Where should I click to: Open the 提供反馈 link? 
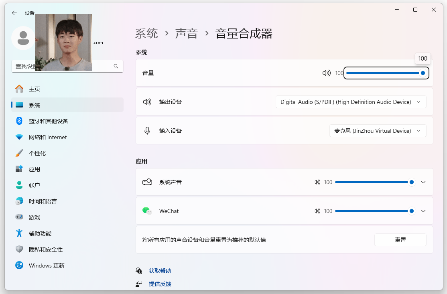pyautogui.click(x=160, y=284)
